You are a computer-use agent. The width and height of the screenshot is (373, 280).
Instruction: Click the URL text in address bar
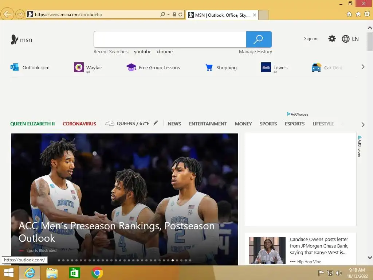[68, 15]
